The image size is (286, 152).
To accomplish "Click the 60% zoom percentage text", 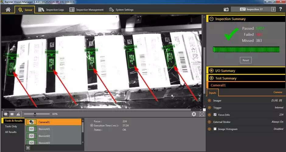I will pos(55,114).
